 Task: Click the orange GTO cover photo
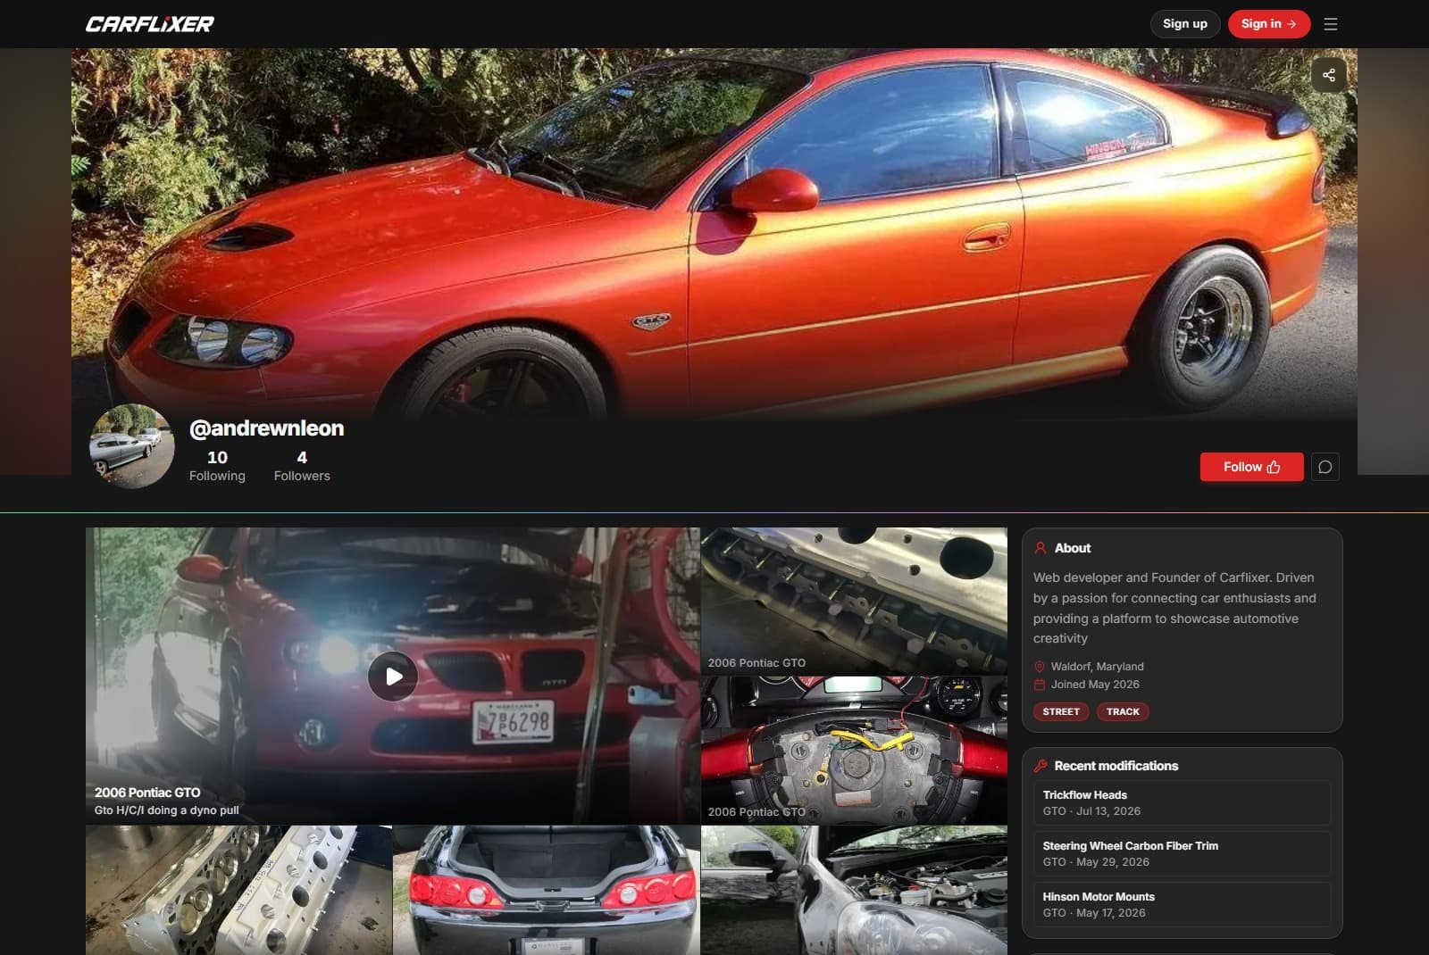point(714,232)
